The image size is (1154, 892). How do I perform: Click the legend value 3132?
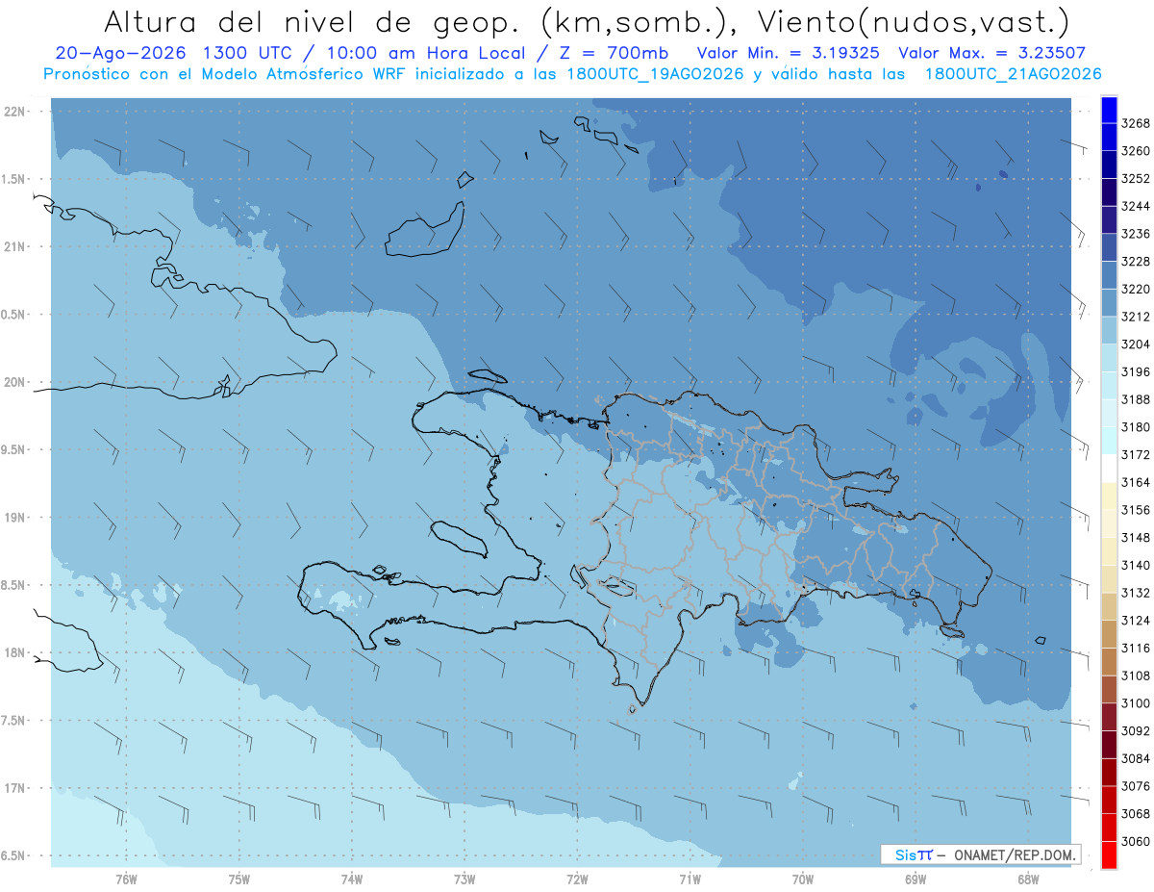point(1136,593)
